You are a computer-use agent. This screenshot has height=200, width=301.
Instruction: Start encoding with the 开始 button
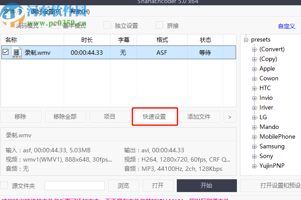click(x=207, y=185)
